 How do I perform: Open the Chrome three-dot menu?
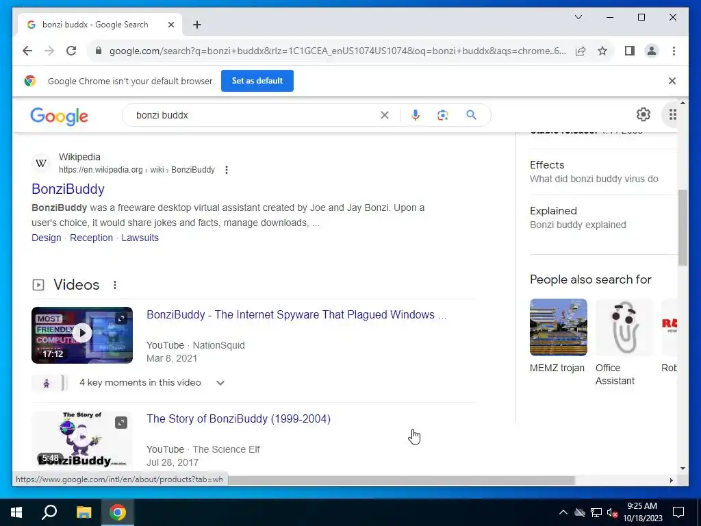click(x=674, y=51)
